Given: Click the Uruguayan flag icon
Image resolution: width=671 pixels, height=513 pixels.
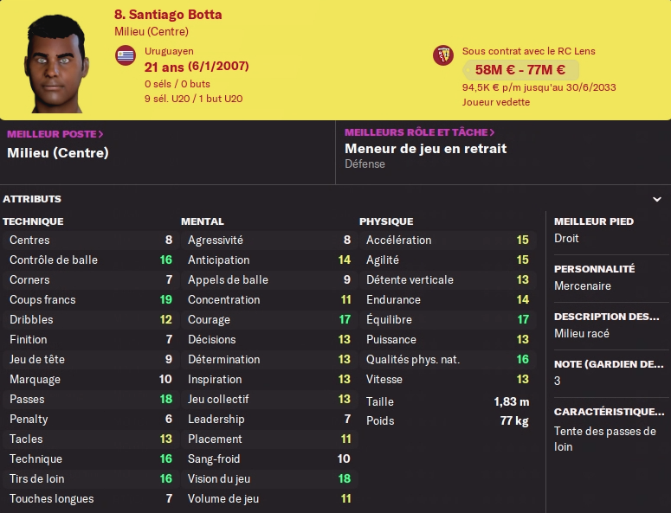Looking at the screenshot, I should pyautogui.click(x=126, y=55).
